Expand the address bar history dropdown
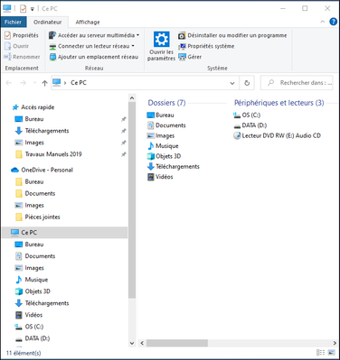 pyautogui.click(x=232, y=83)
